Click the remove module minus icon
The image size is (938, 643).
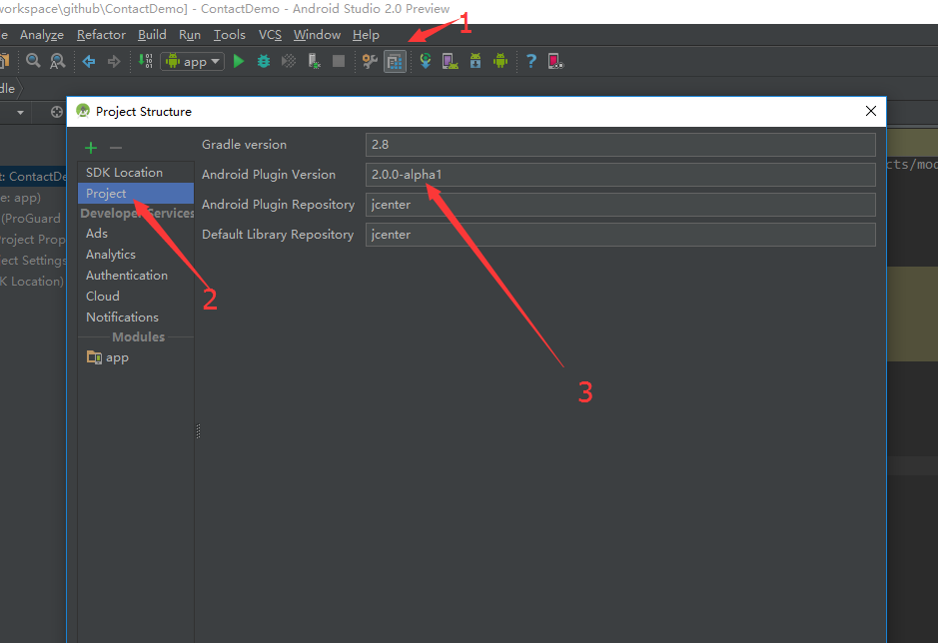[116, 148]
